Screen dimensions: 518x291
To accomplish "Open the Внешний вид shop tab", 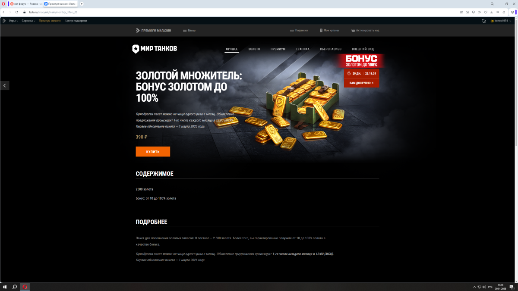I will (363, 49).
